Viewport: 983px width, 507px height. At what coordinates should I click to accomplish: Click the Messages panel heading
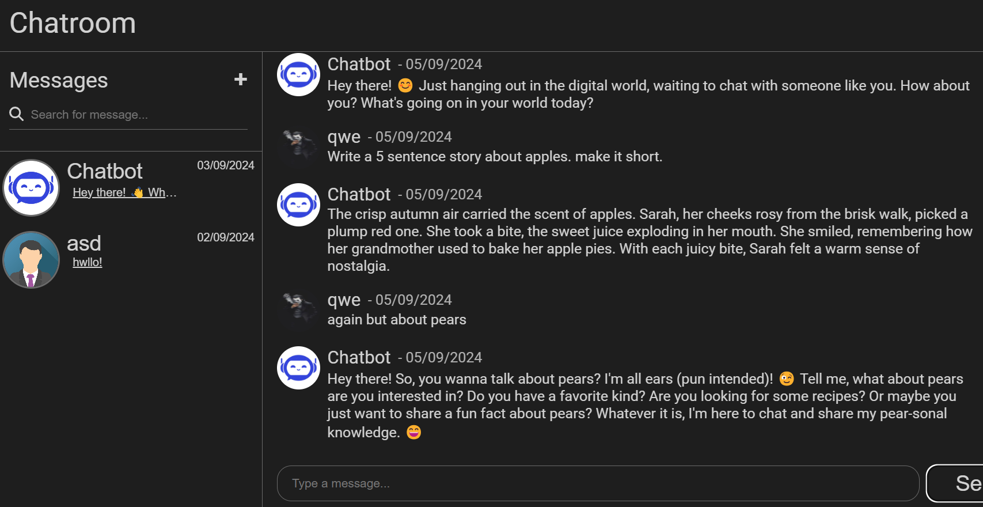click(59, 80)
